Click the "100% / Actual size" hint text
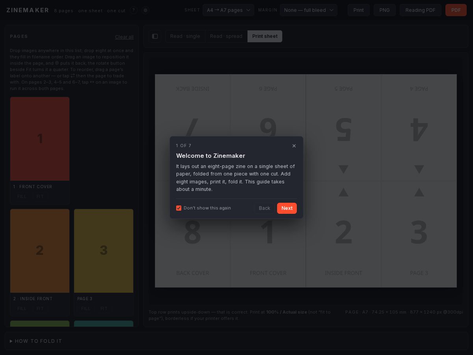The width and height of the screenshot is (473, 355). pyautogui.click(x=287, y=312)
